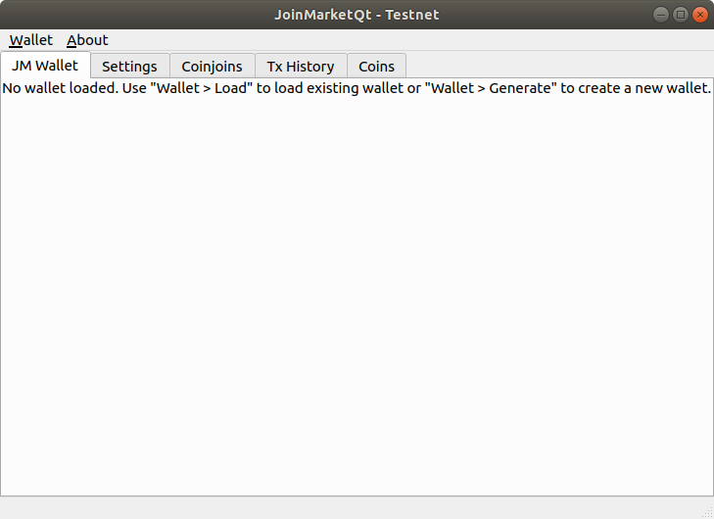This screenshot has height=519, width=714.
Task: Show the Tx History tab
Action: tap(301, 67)
